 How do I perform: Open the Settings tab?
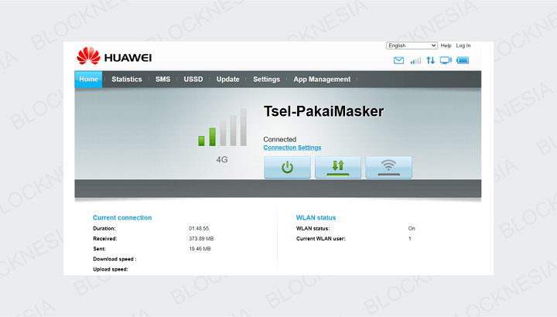(x=266, y=79)
